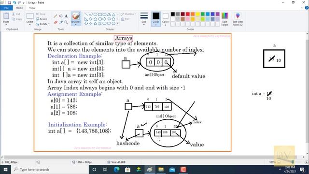Viewport: 309px width, 174px height.
Task: Pick the Eraser tool
Action: [56, 23]
